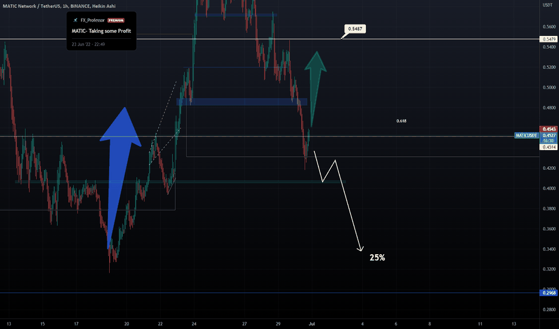Click the 0.4200 price axis tick
Image resolution: width=559 pixels, height=329 pixels.
(x=549, y=168)
